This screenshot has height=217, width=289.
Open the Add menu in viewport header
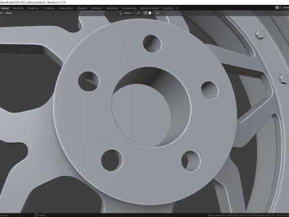[1, 13]
